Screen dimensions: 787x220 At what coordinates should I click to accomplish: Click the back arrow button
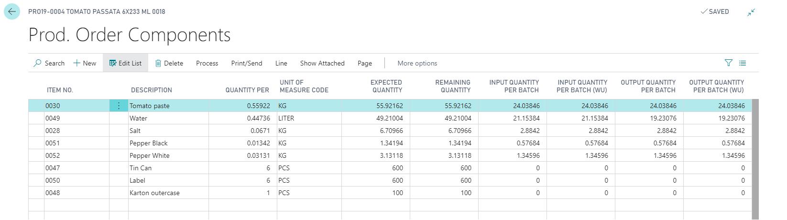point(12,11)
